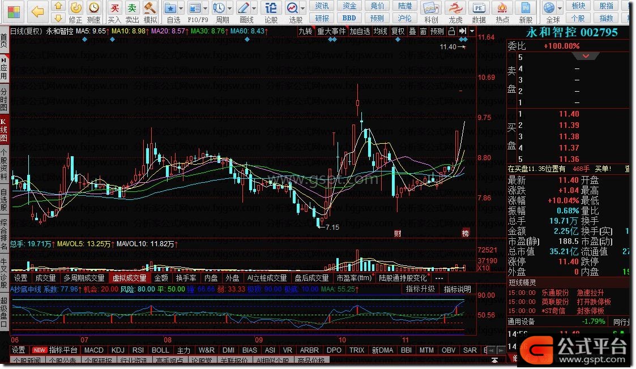Click the yellow up arrow icon

[58, 6]
